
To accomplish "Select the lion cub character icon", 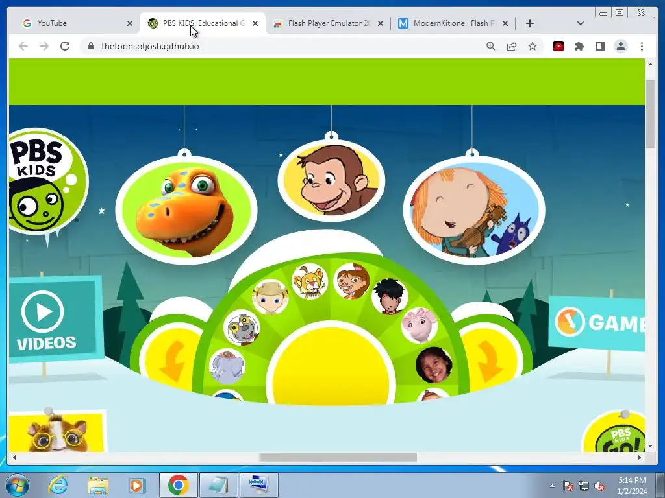I will coord(310,281).
